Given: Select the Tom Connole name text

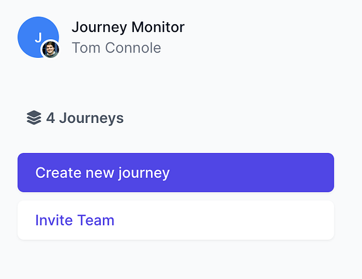Looking at the screenshot, I should point(116,48).
